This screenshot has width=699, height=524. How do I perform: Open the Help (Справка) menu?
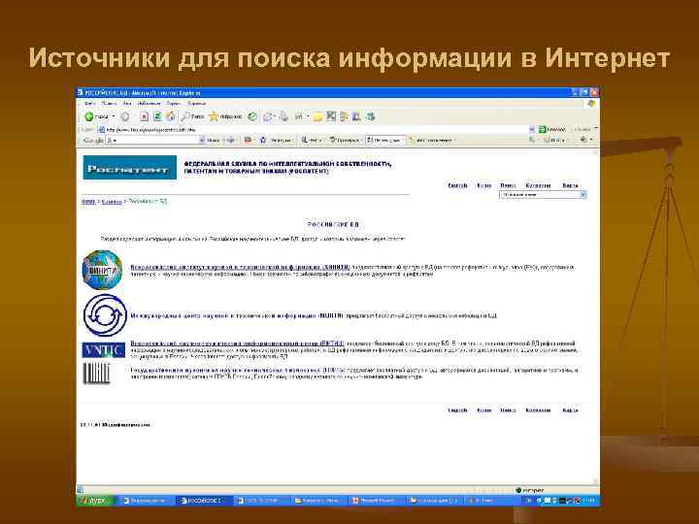tap(196, 104)
